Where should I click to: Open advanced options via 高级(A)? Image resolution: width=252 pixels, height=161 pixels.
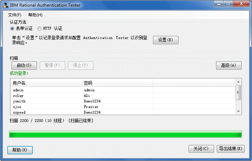coord(229,65)
